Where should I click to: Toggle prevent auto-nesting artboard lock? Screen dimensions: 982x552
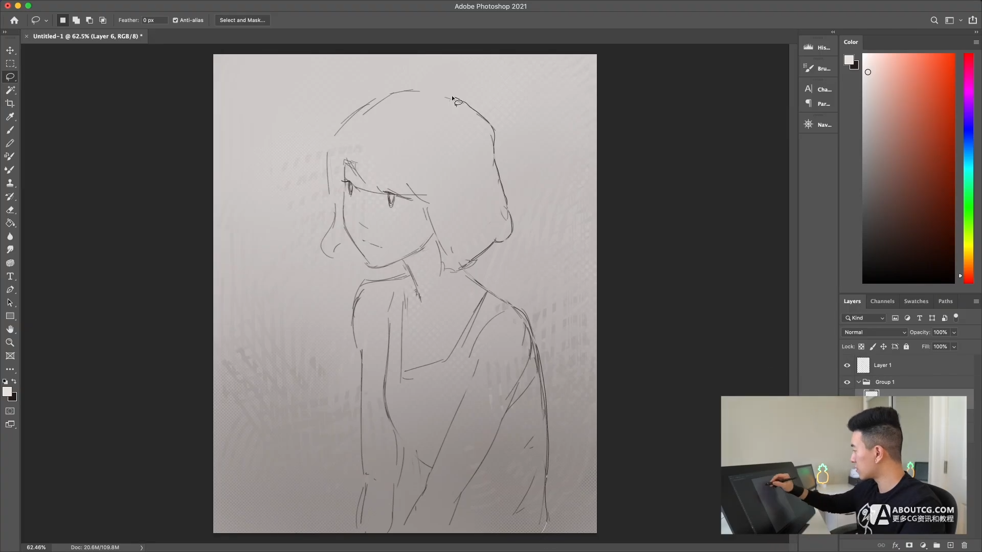(x=895, y=347)
